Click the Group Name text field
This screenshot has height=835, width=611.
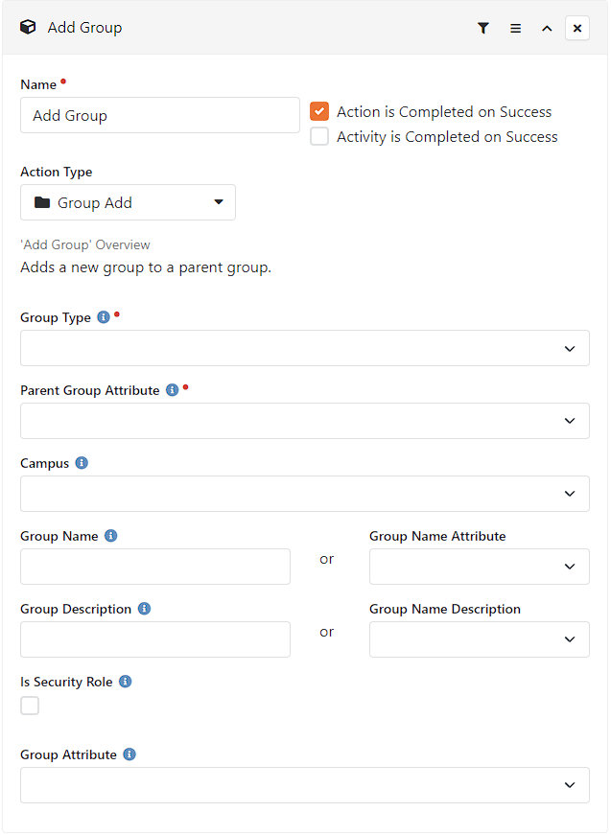(x=155, y=567)
